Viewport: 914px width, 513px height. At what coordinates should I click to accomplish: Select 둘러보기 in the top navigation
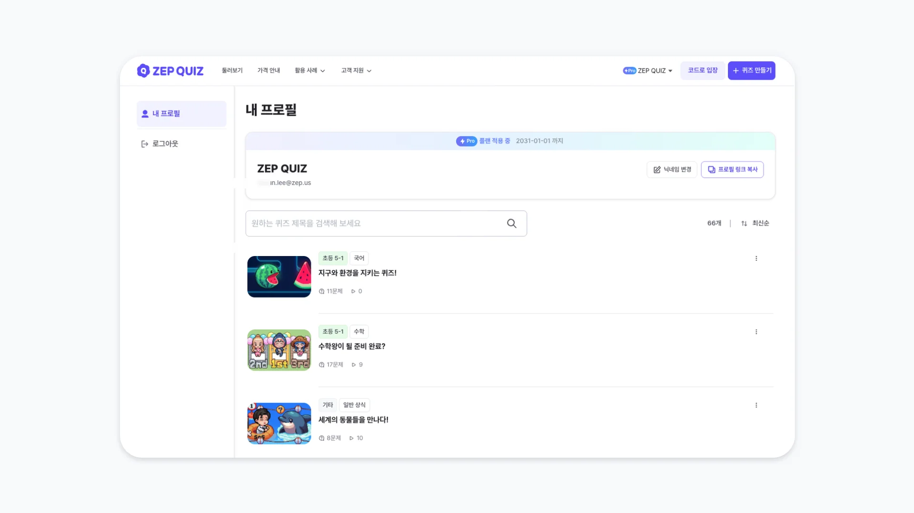(x=232, y=70)
